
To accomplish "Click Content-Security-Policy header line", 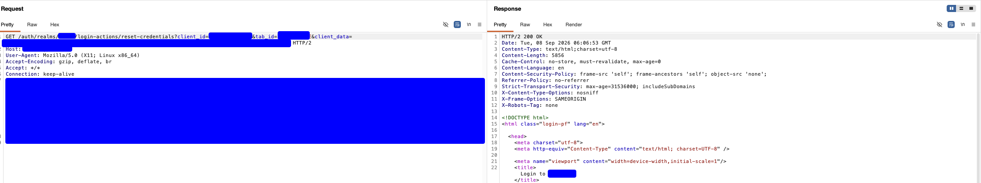I will coord(634,74).
